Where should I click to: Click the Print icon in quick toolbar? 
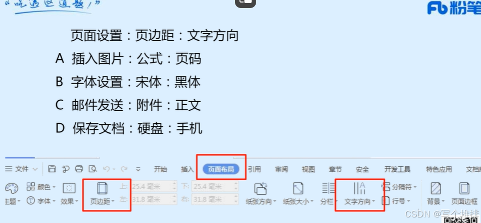[x=79, y=169]
